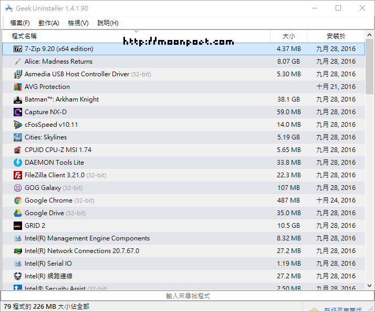Viewport: 375px width, 312px height.
Task: Click the cFosSpeed icon
Action: (18, 125)
